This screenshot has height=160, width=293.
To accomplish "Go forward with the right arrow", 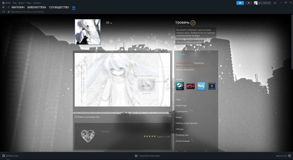I will coord(8,7).
